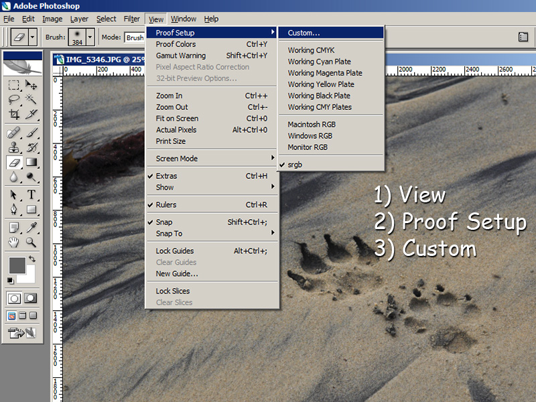536x402 pixels.
Task: Select the Clone Stamp tool
Action: 13,147
